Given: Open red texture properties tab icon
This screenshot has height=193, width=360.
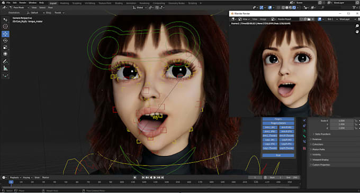Looking at the screenshot, I should (304, 148).
